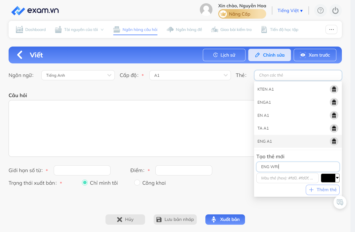Open the Tiến độ học tập tab
355x232 pixels.
point(280,29)
